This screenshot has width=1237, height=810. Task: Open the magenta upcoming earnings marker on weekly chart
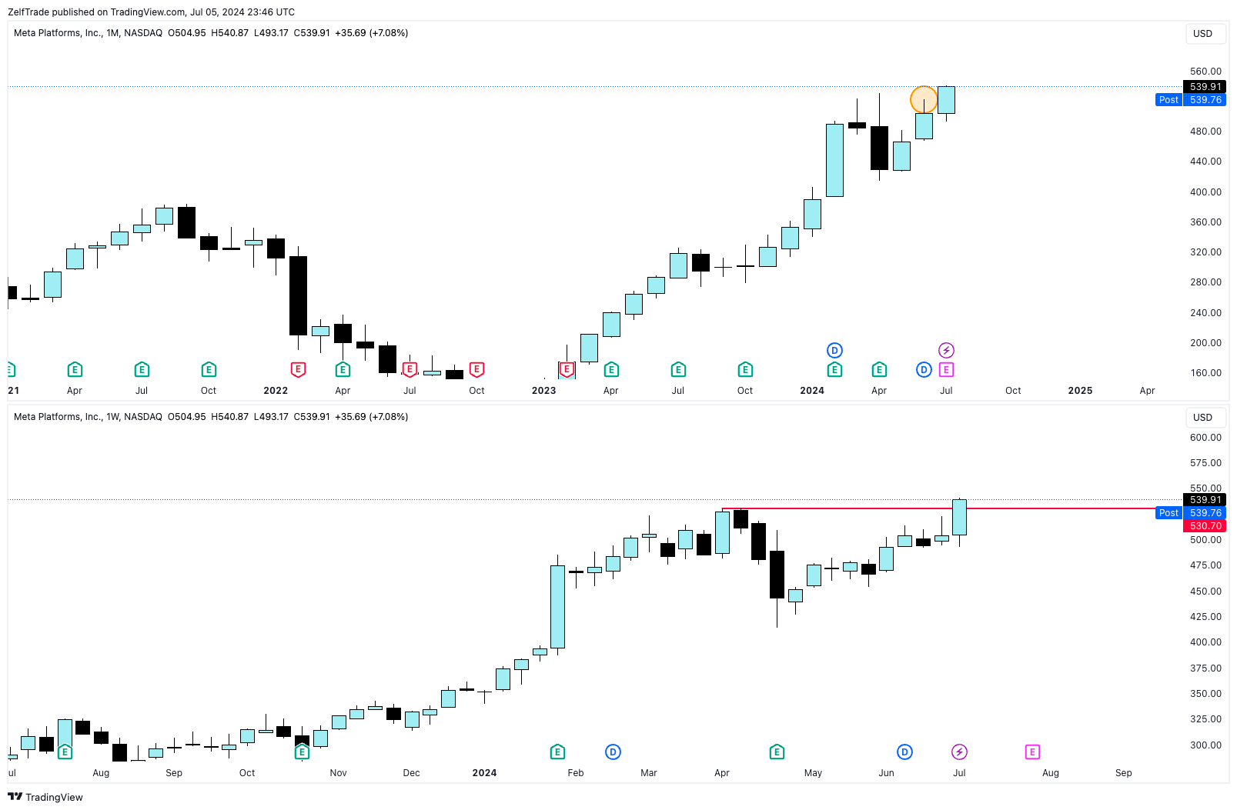pos(1032,752)
